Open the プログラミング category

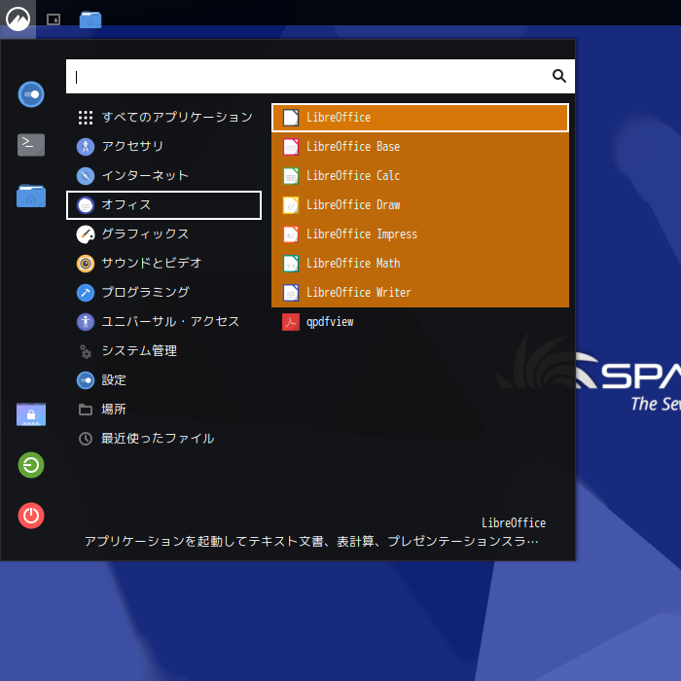coord(163,292)
